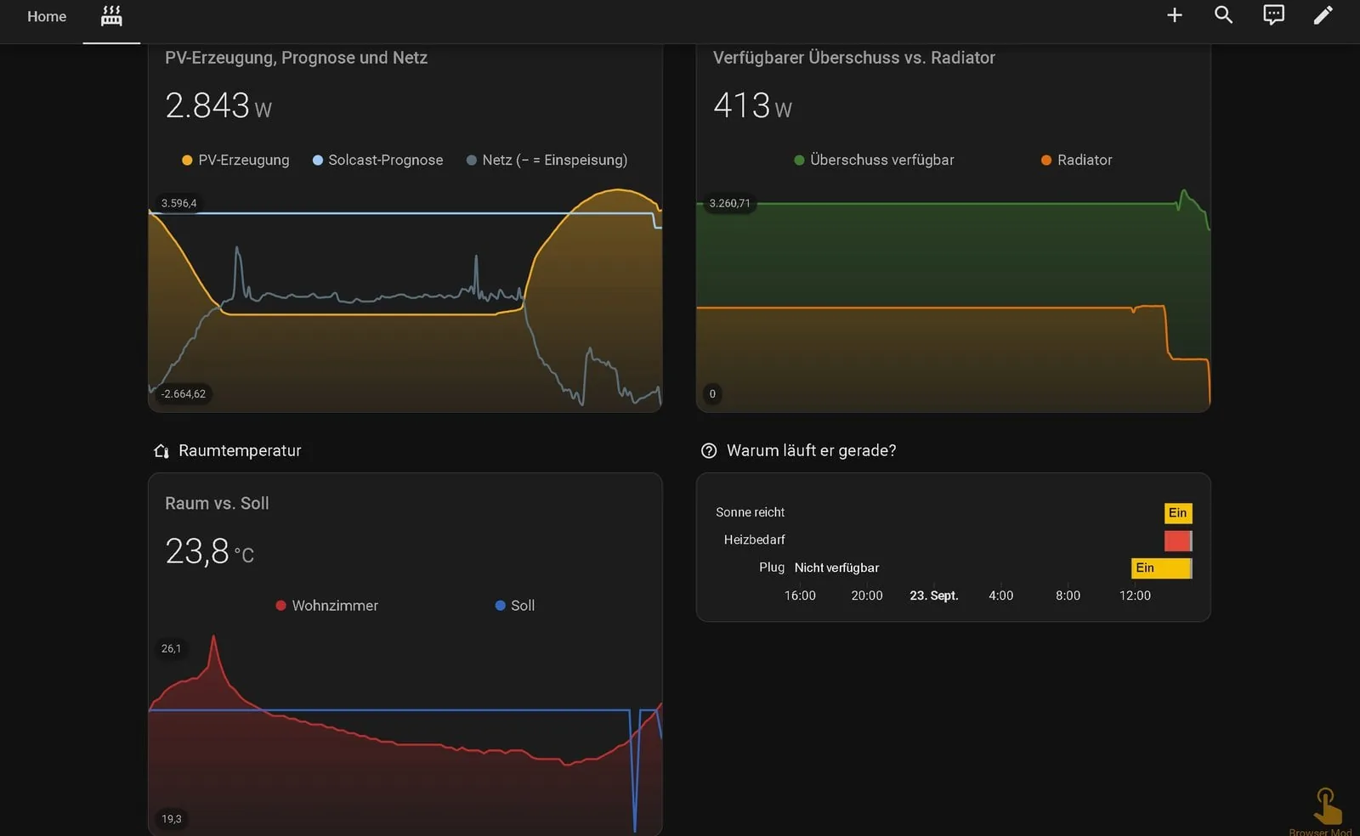Open the heating radiator dashboard tab
This screenshot has width=1360, height=836.
[x=111, y=16]
